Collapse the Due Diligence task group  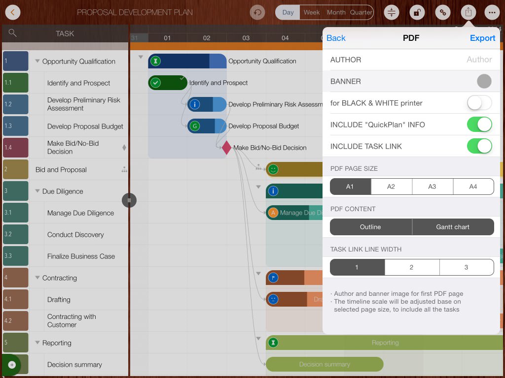pyautogui.click(x=37, y=191)
